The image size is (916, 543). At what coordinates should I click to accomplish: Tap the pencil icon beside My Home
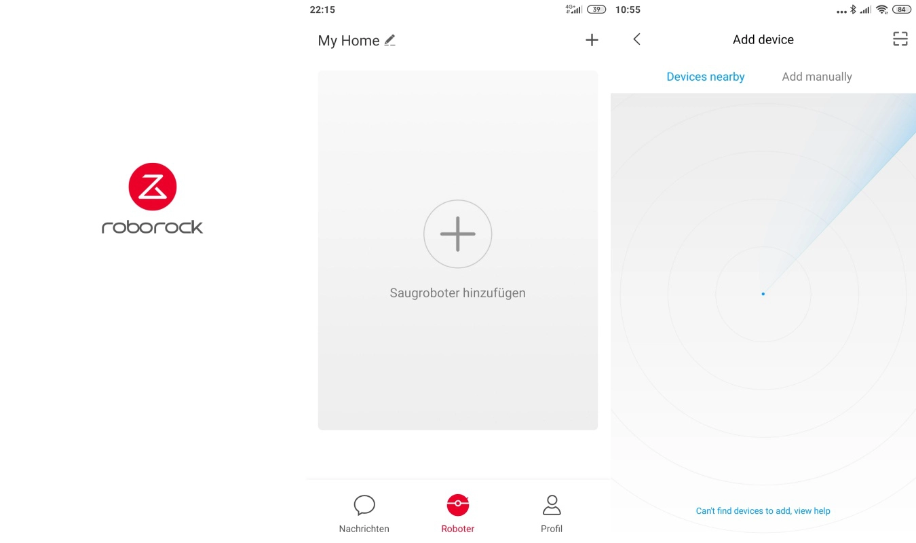[x=389, y=41]
